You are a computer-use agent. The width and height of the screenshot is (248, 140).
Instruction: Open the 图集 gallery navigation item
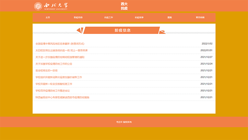170,17
